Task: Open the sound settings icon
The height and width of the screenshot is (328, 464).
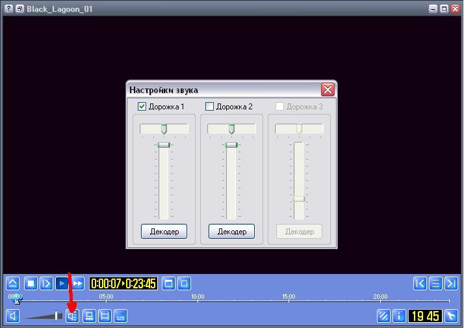Action: point(72,316)
